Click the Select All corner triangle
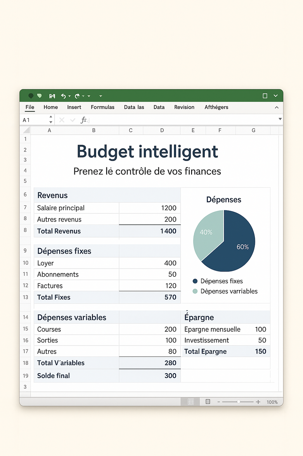The width and height of the screenshot is (303, 456). click(x=27, y=130)
